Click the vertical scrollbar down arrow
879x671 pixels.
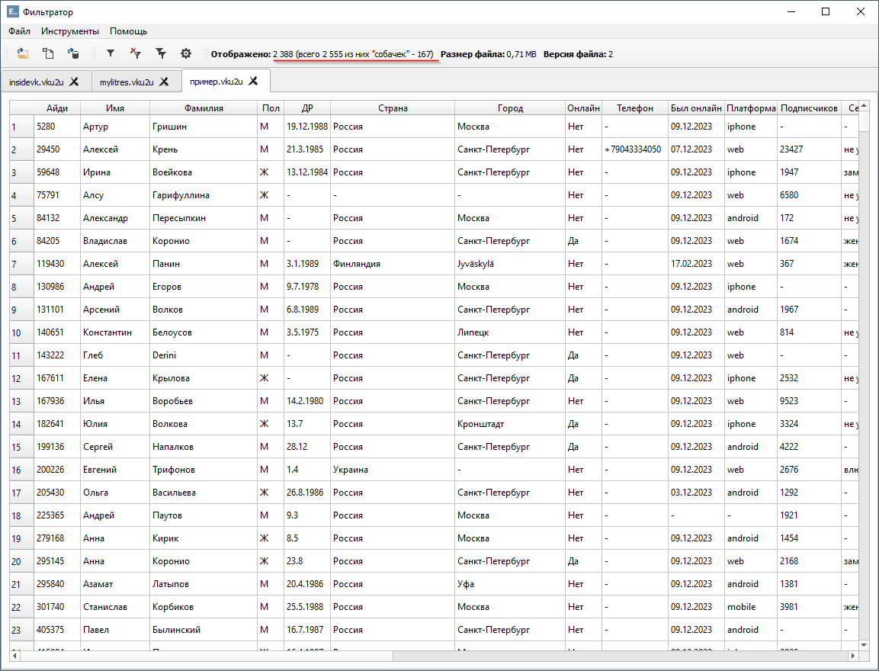[864, 644]
